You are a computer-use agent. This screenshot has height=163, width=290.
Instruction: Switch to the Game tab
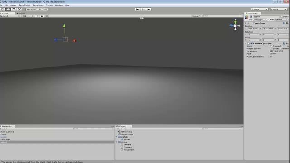21,14
